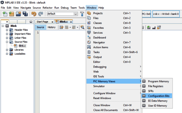Click line number 1 in editor gutter
This screenshot has width=182, height=113.
(38, 33)
